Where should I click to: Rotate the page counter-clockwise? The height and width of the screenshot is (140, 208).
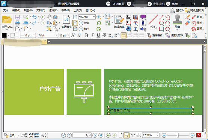[99, 23]
